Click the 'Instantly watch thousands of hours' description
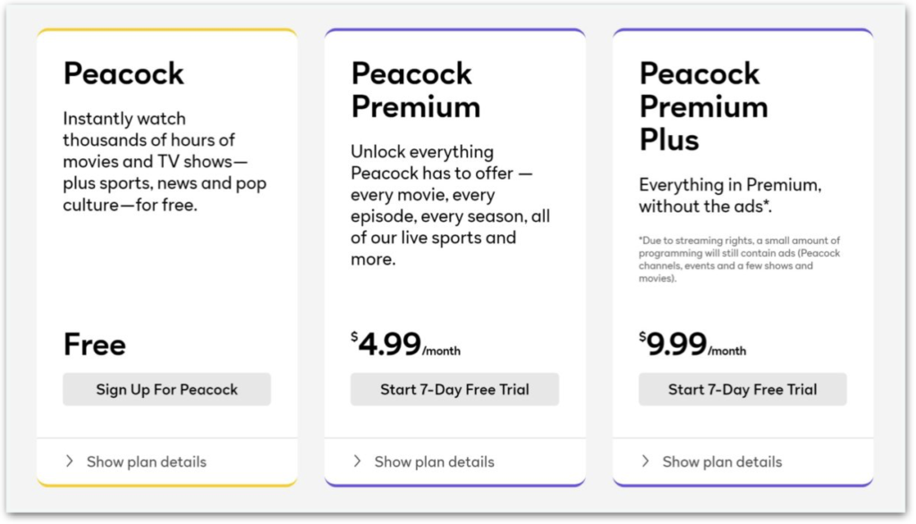 click(x=165, y=162)
